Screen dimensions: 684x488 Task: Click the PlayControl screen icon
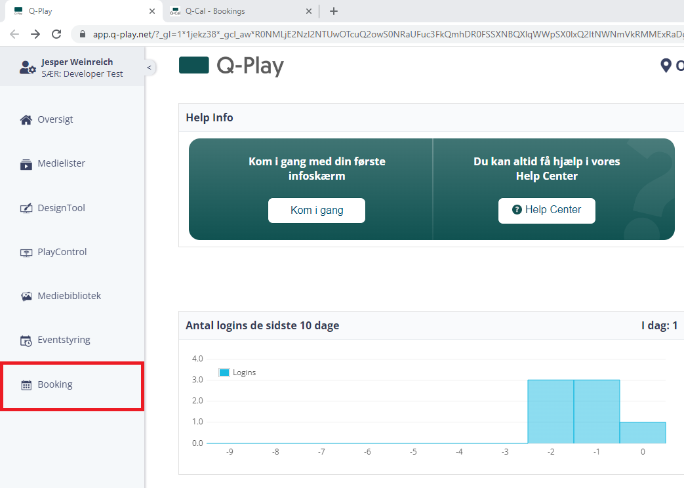(x=26, y=253)
